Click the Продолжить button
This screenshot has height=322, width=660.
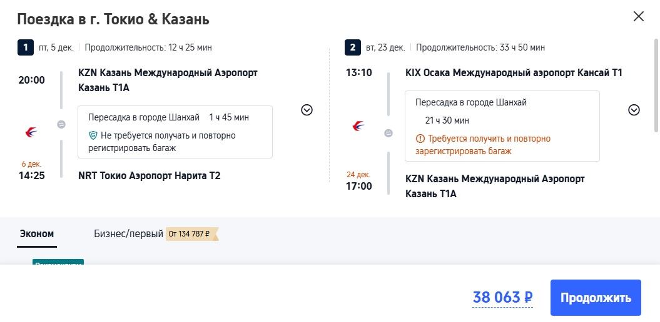(596, 298)
